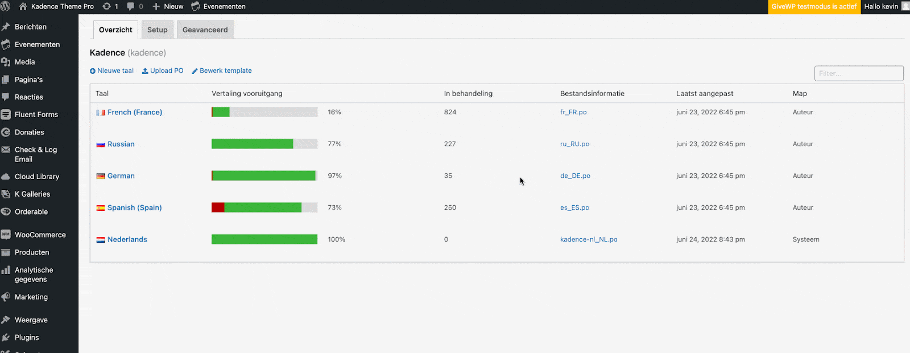Click the Media sidebar icon
This screenshot has height=353, width=910.
point(6,62)
